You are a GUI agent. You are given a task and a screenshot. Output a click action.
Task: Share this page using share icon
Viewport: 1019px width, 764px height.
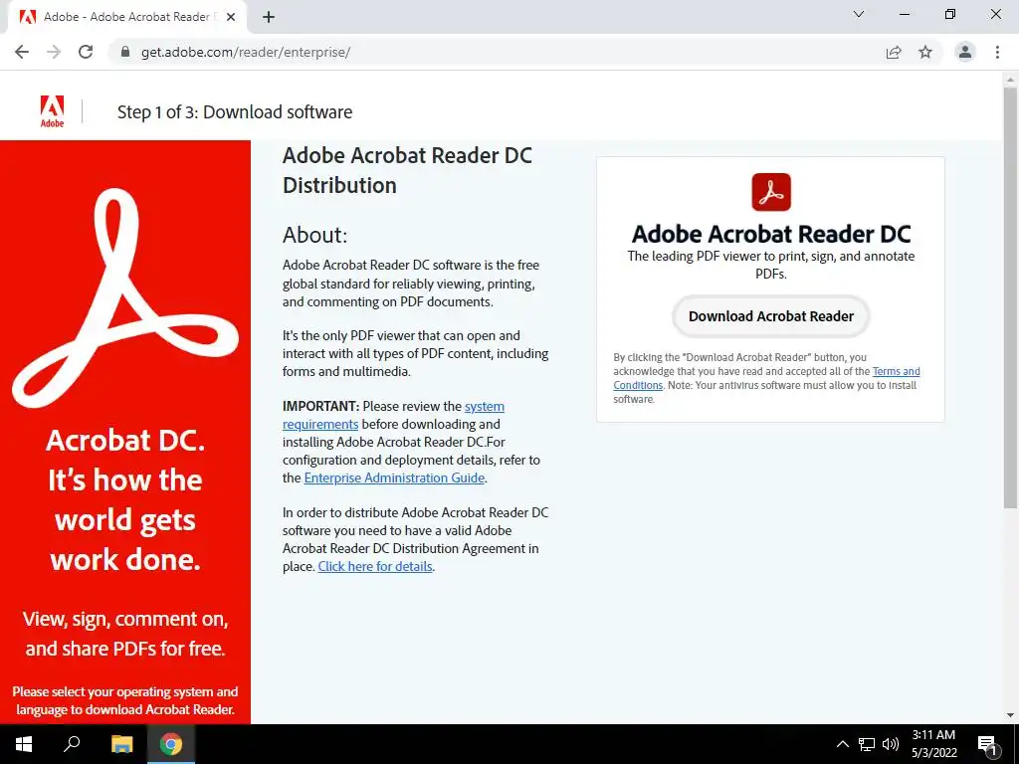[894, 52]
